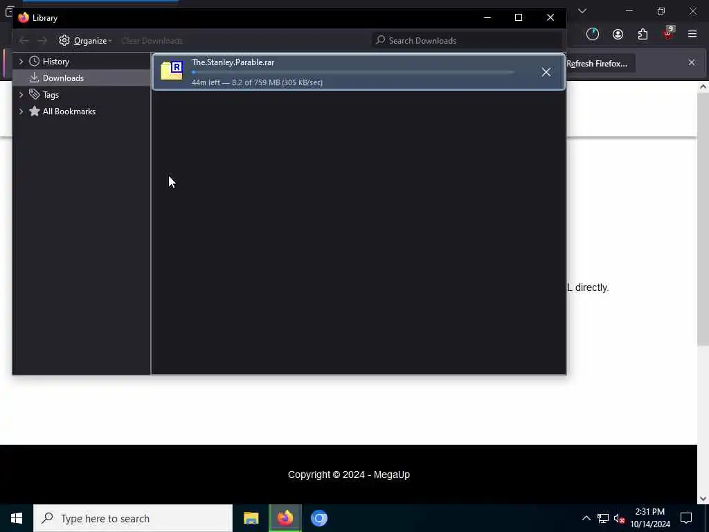The image size is (709, 532).
Task: Click the All Bookmarks star icon
Action: point(35,111)
